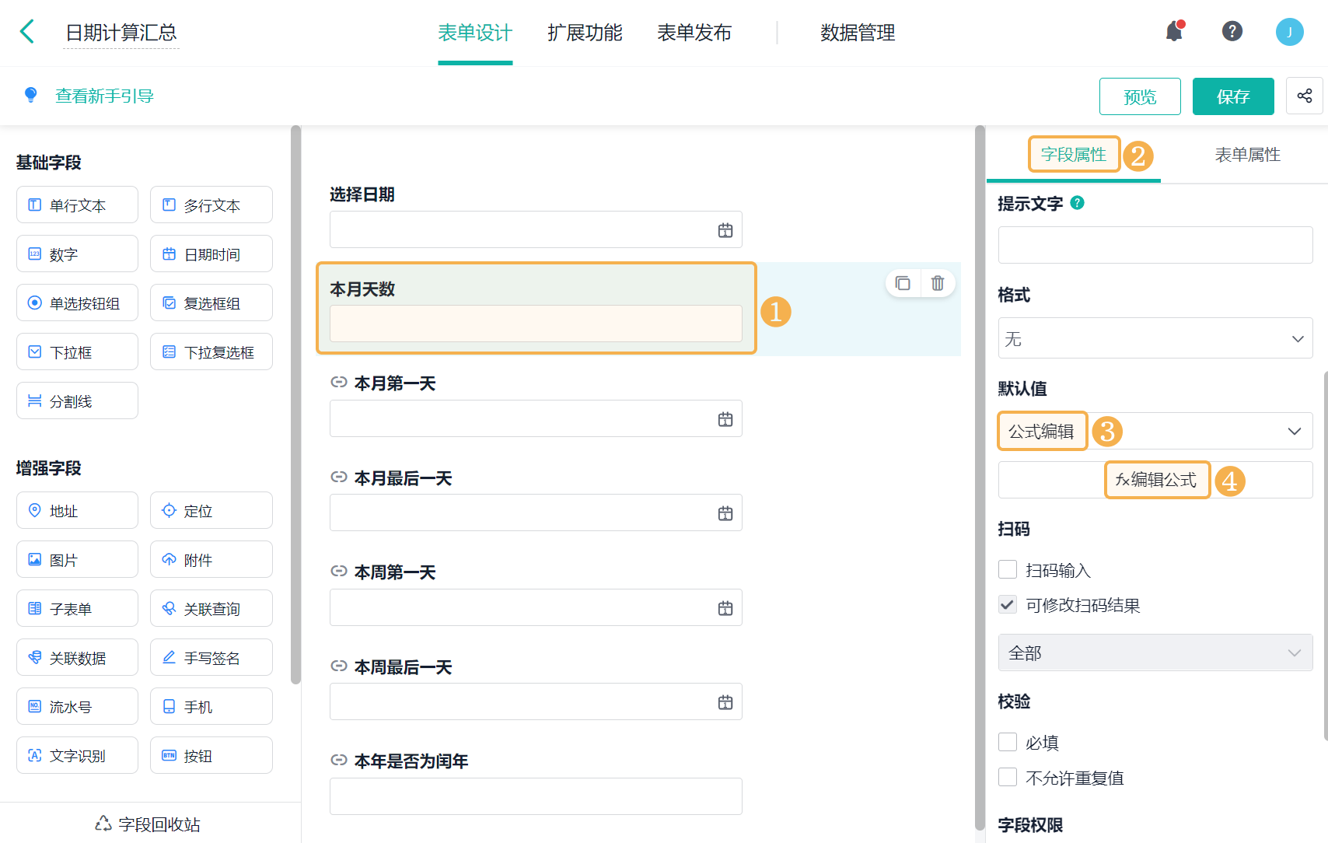Add a 分割线 field
The width and height of the screenshot is (1328, 843).
tap(77, 401)
